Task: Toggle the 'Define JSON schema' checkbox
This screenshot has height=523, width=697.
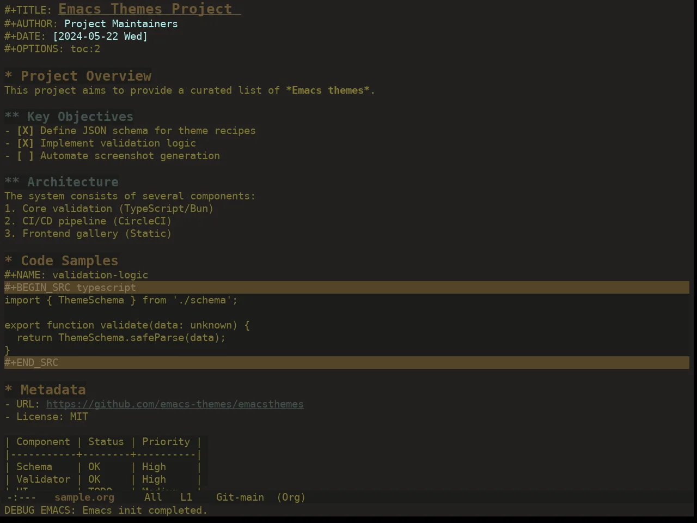Action: pos(25,131)
